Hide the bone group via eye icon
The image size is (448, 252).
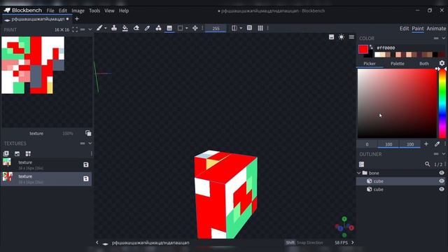(x=442, y=173)
